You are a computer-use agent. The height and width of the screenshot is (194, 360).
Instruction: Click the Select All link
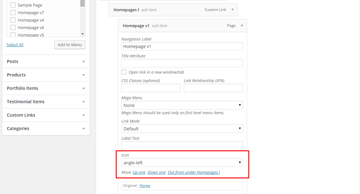click(x=15, y=45)
